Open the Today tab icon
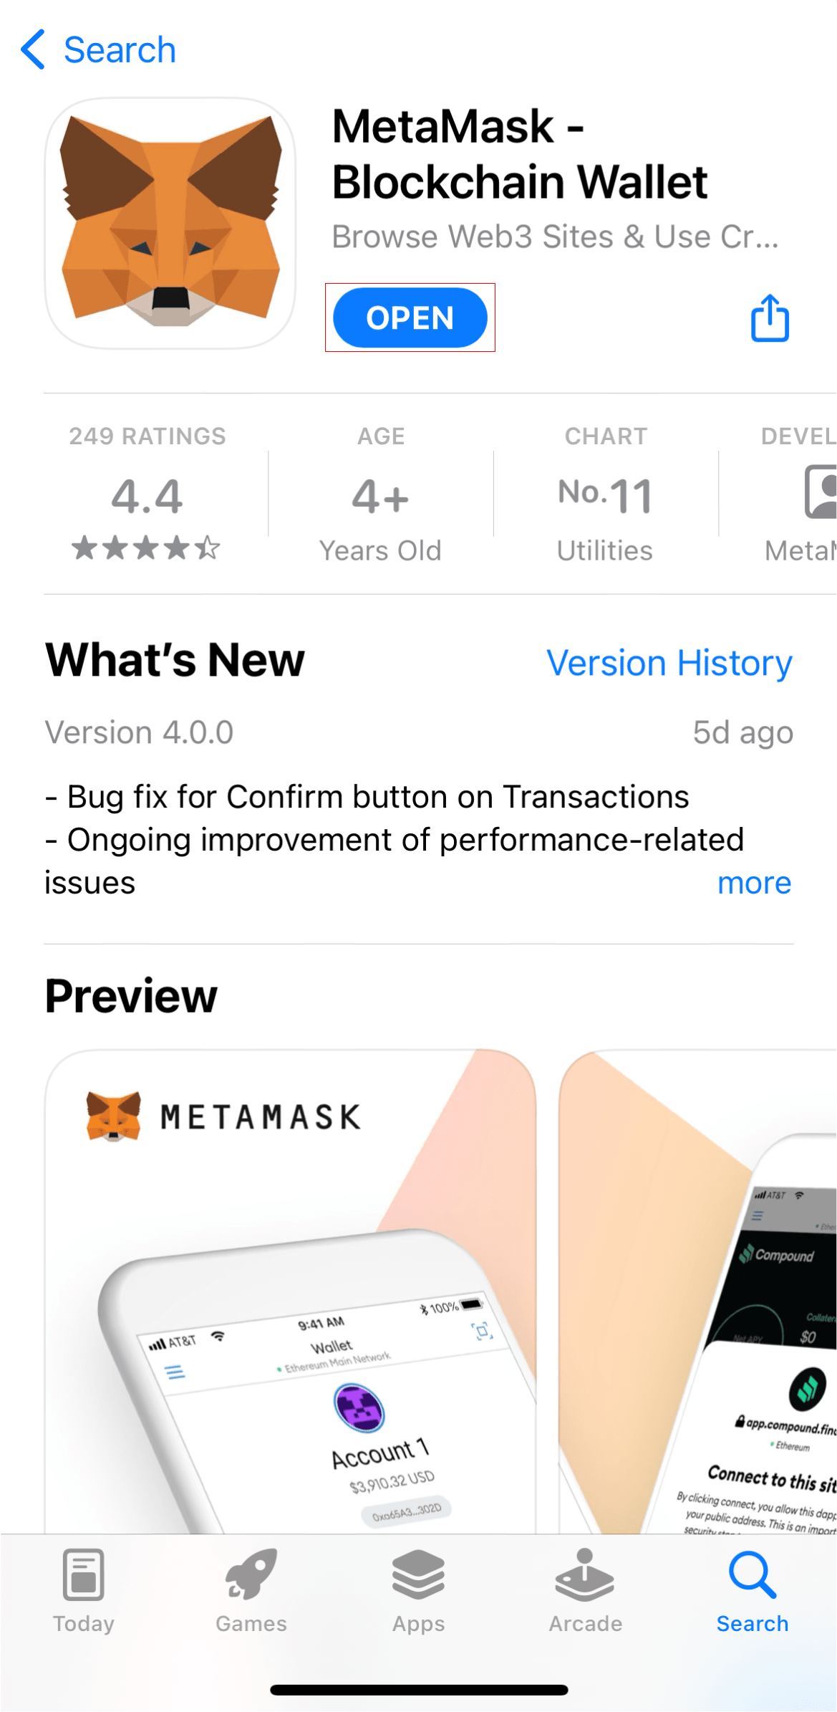The height and width of the screenshot is (1712, 837). (84, 1574)
